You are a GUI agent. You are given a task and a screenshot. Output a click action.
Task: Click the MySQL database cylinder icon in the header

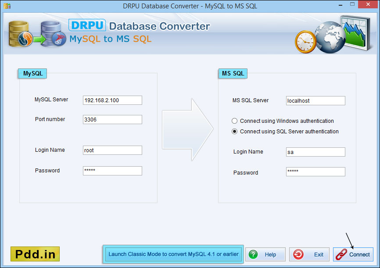click(x=20, y=34)
